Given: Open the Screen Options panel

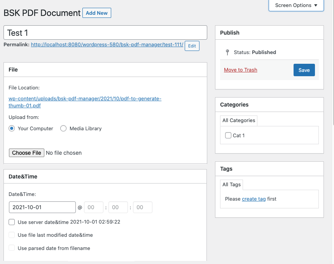Looking at the screenshot, I should (294, 5).
